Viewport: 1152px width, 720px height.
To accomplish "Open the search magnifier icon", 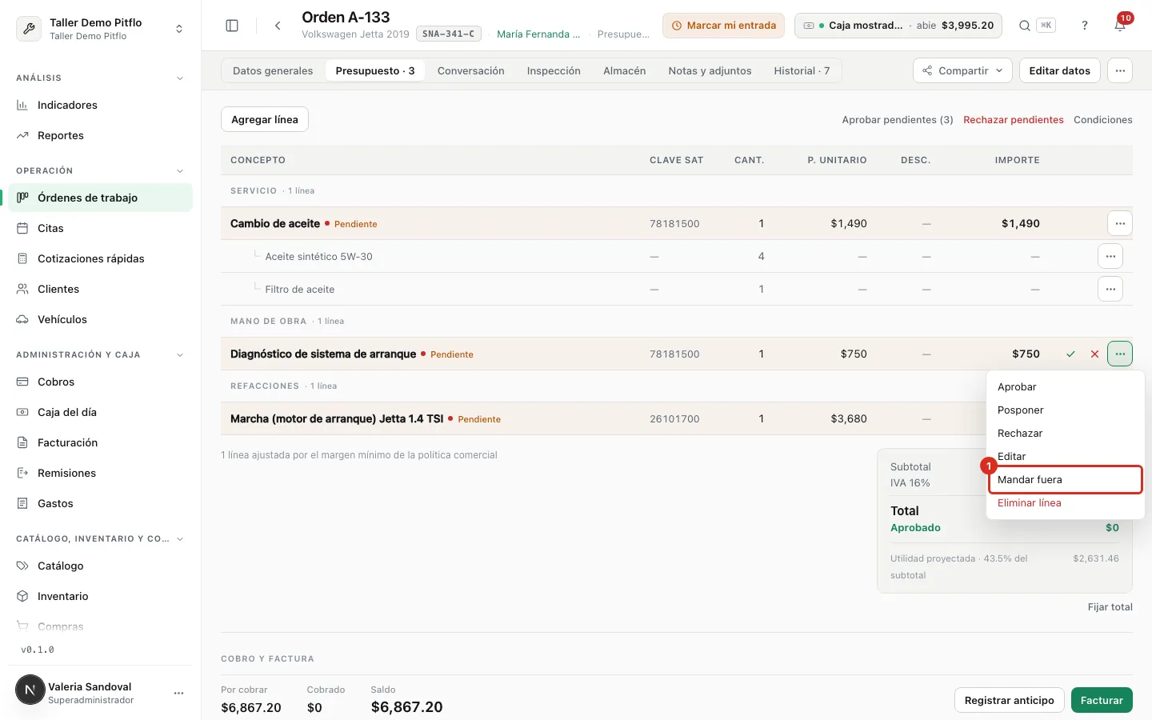I will tap(1025, 26).
